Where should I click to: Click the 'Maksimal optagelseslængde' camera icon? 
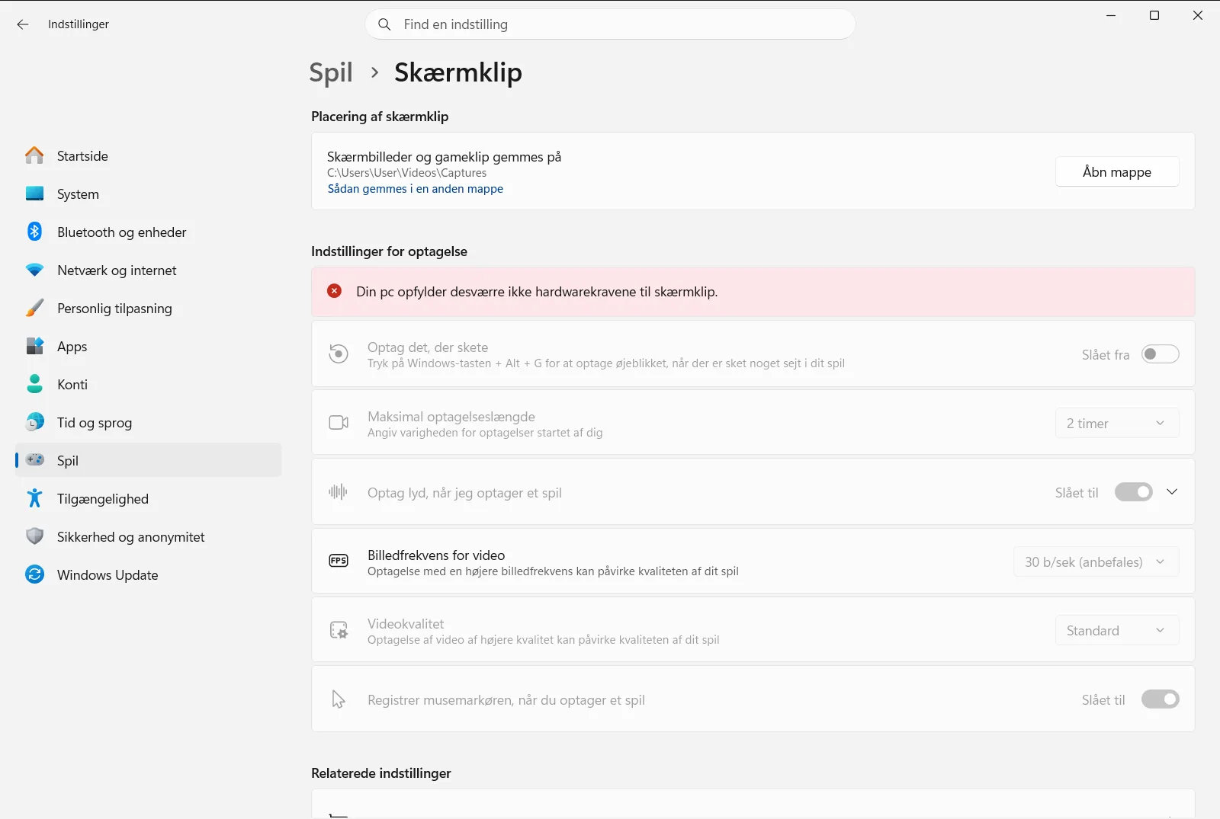click(x=339, y=423)
